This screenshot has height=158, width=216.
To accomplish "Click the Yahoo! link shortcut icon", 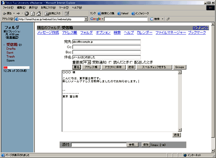I will [x=119, y=13].
